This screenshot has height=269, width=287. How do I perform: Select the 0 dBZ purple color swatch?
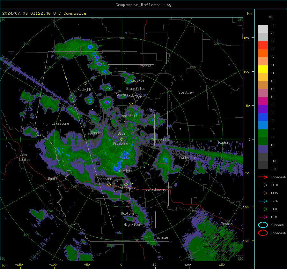(263, 149)
